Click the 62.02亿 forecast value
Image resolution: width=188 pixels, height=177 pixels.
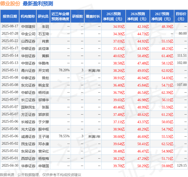(x=167, y=70)
